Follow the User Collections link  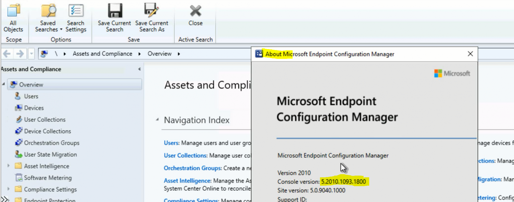coord(186,156)
